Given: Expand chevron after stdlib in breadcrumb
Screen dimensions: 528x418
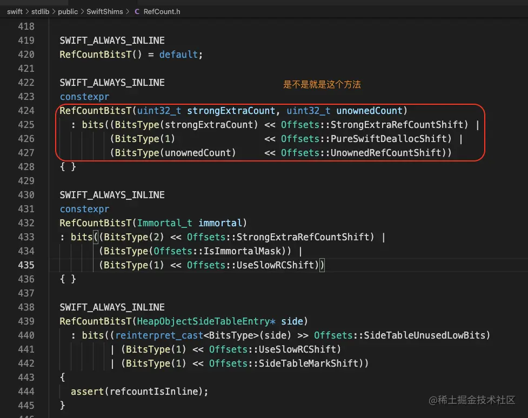Looking at the screenshot, I should (x=54, y=11).
